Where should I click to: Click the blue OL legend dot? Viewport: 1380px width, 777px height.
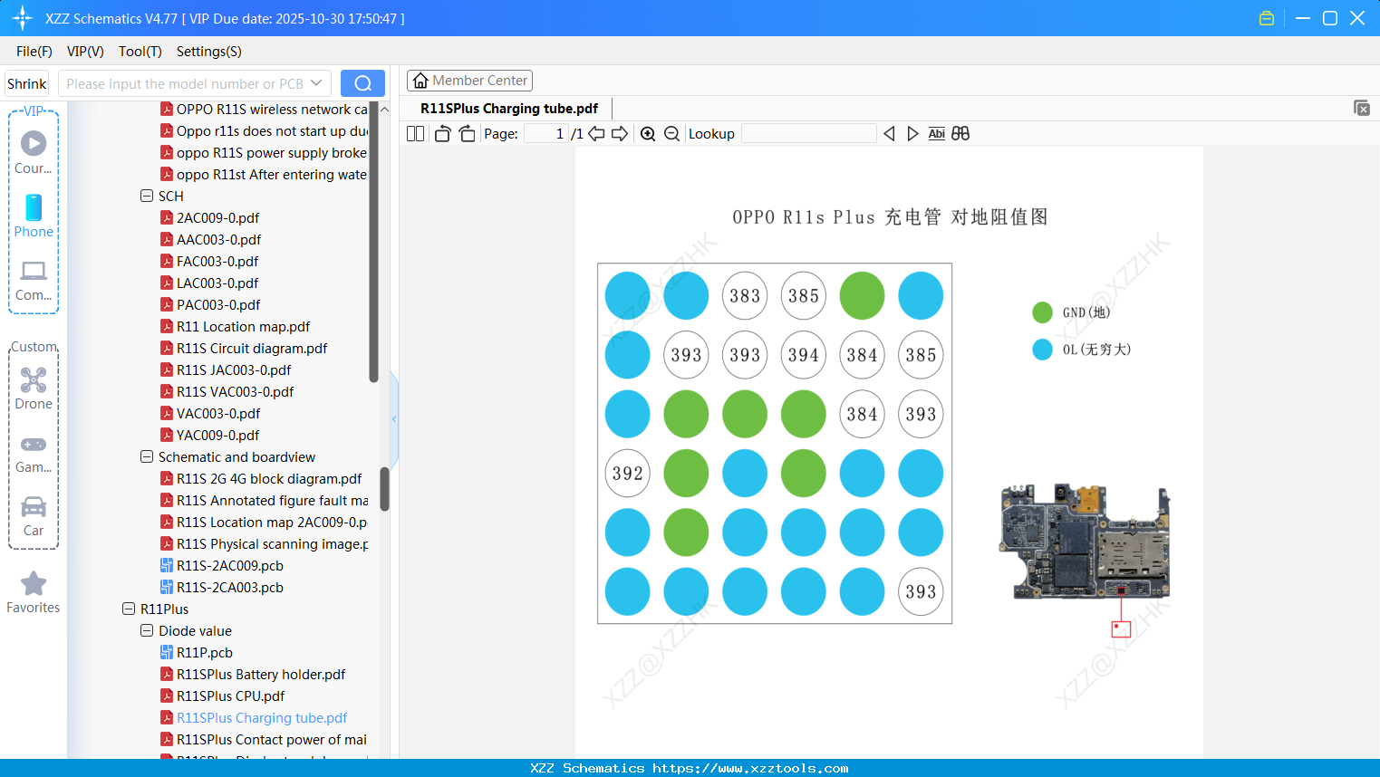1042,350
